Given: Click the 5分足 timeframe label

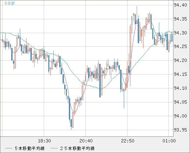Looking at the screenshot, I should [x=10, y=3].
